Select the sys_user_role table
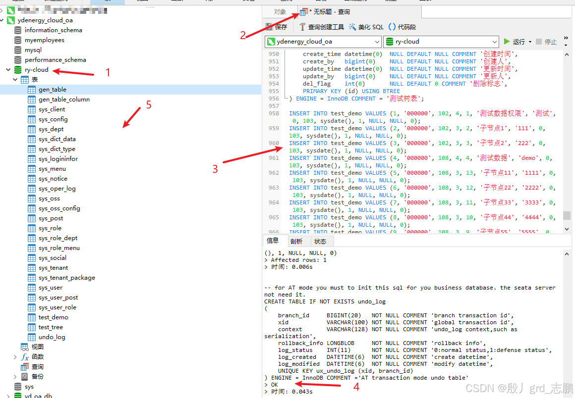 [x=57, y=307]
